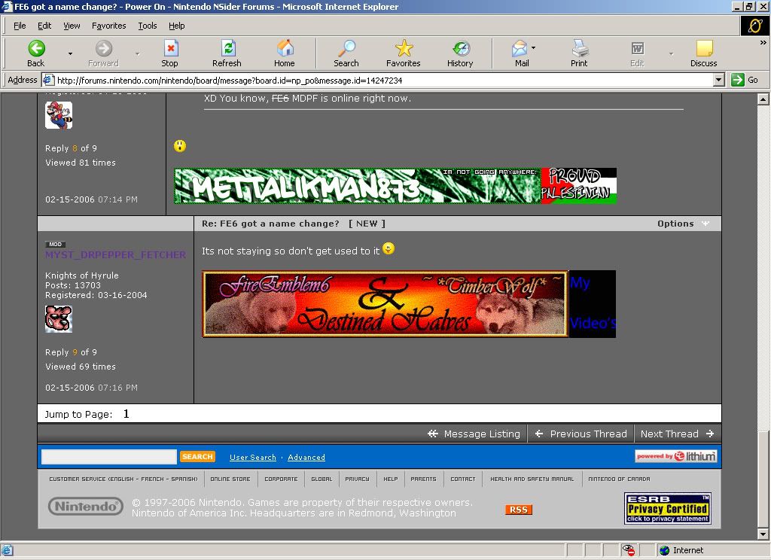Viewport: 771px width, 560px height.
Task: Open the Edit menu
Action: point(44,26)
